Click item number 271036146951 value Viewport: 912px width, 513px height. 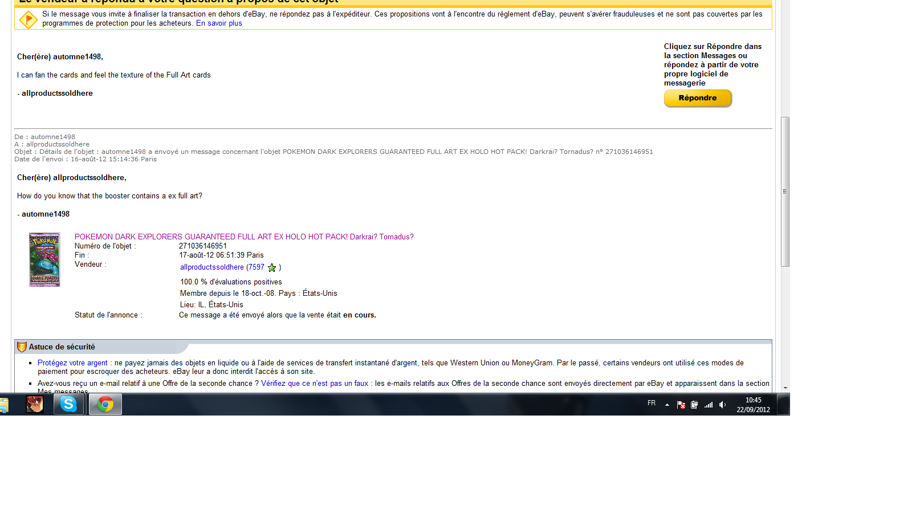[203, 246]
